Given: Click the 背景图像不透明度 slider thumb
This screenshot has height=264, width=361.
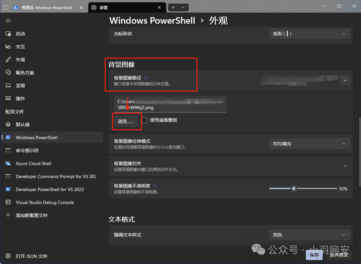Looking at the screenshot, I should point(294,189).
